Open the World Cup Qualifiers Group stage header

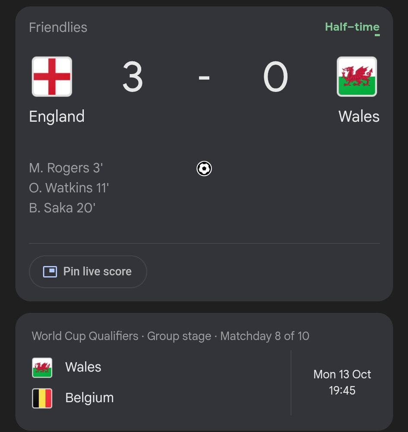[170, 336]
